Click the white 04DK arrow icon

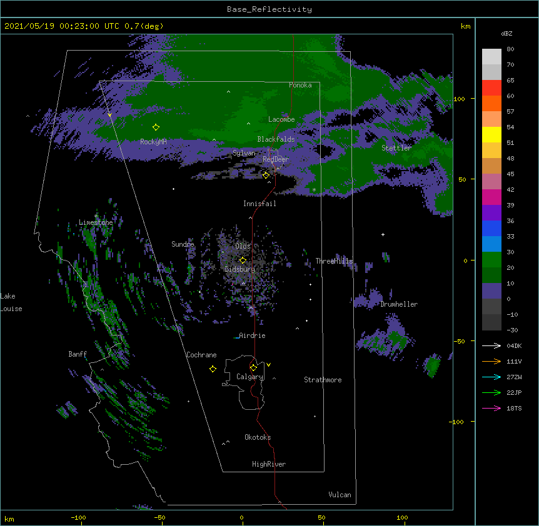pos(491,345)
